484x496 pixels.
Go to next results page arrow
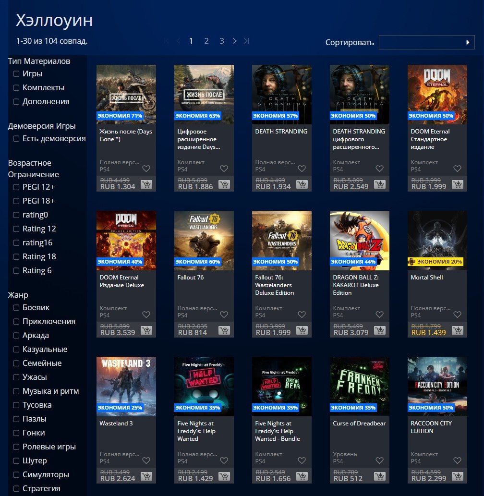(234, 41)
